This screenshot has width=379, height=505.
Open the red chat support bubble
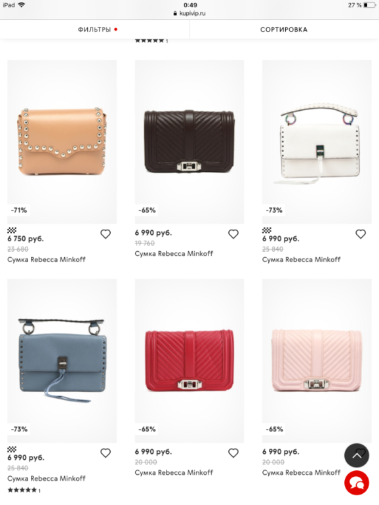pyautogui.click(x=357, y=483)
